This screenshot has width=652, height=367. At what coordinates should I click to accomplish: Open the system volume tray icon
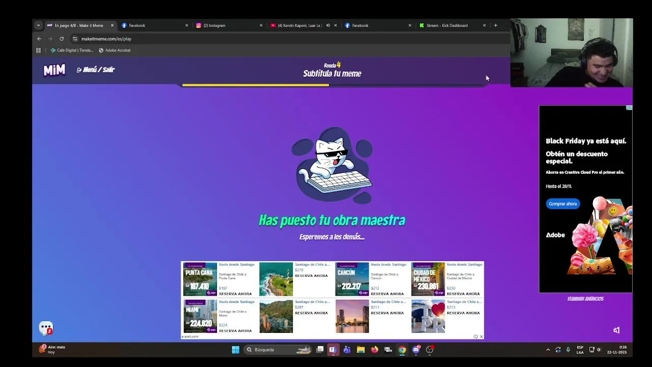[x=599, y=350]
